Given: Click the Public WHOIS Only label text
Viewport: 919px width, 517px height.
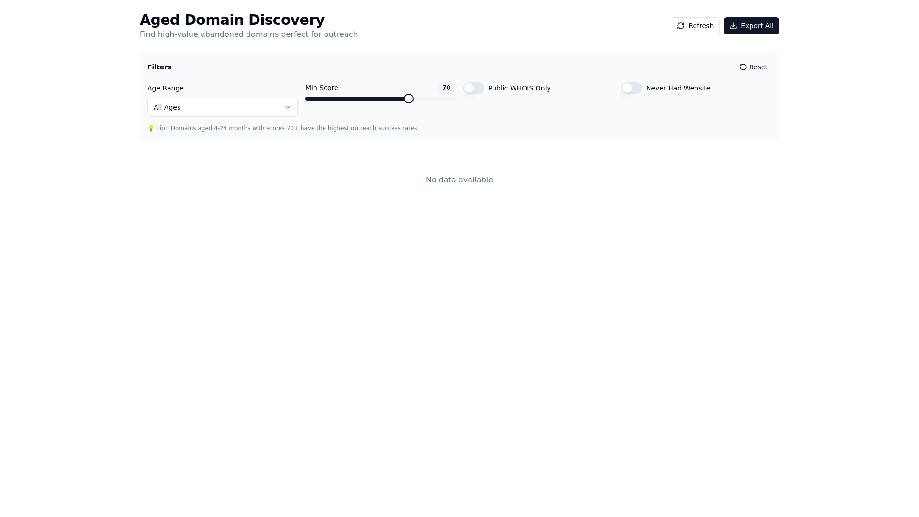Looking at the screenshot, I should click(x=519, y=88).
